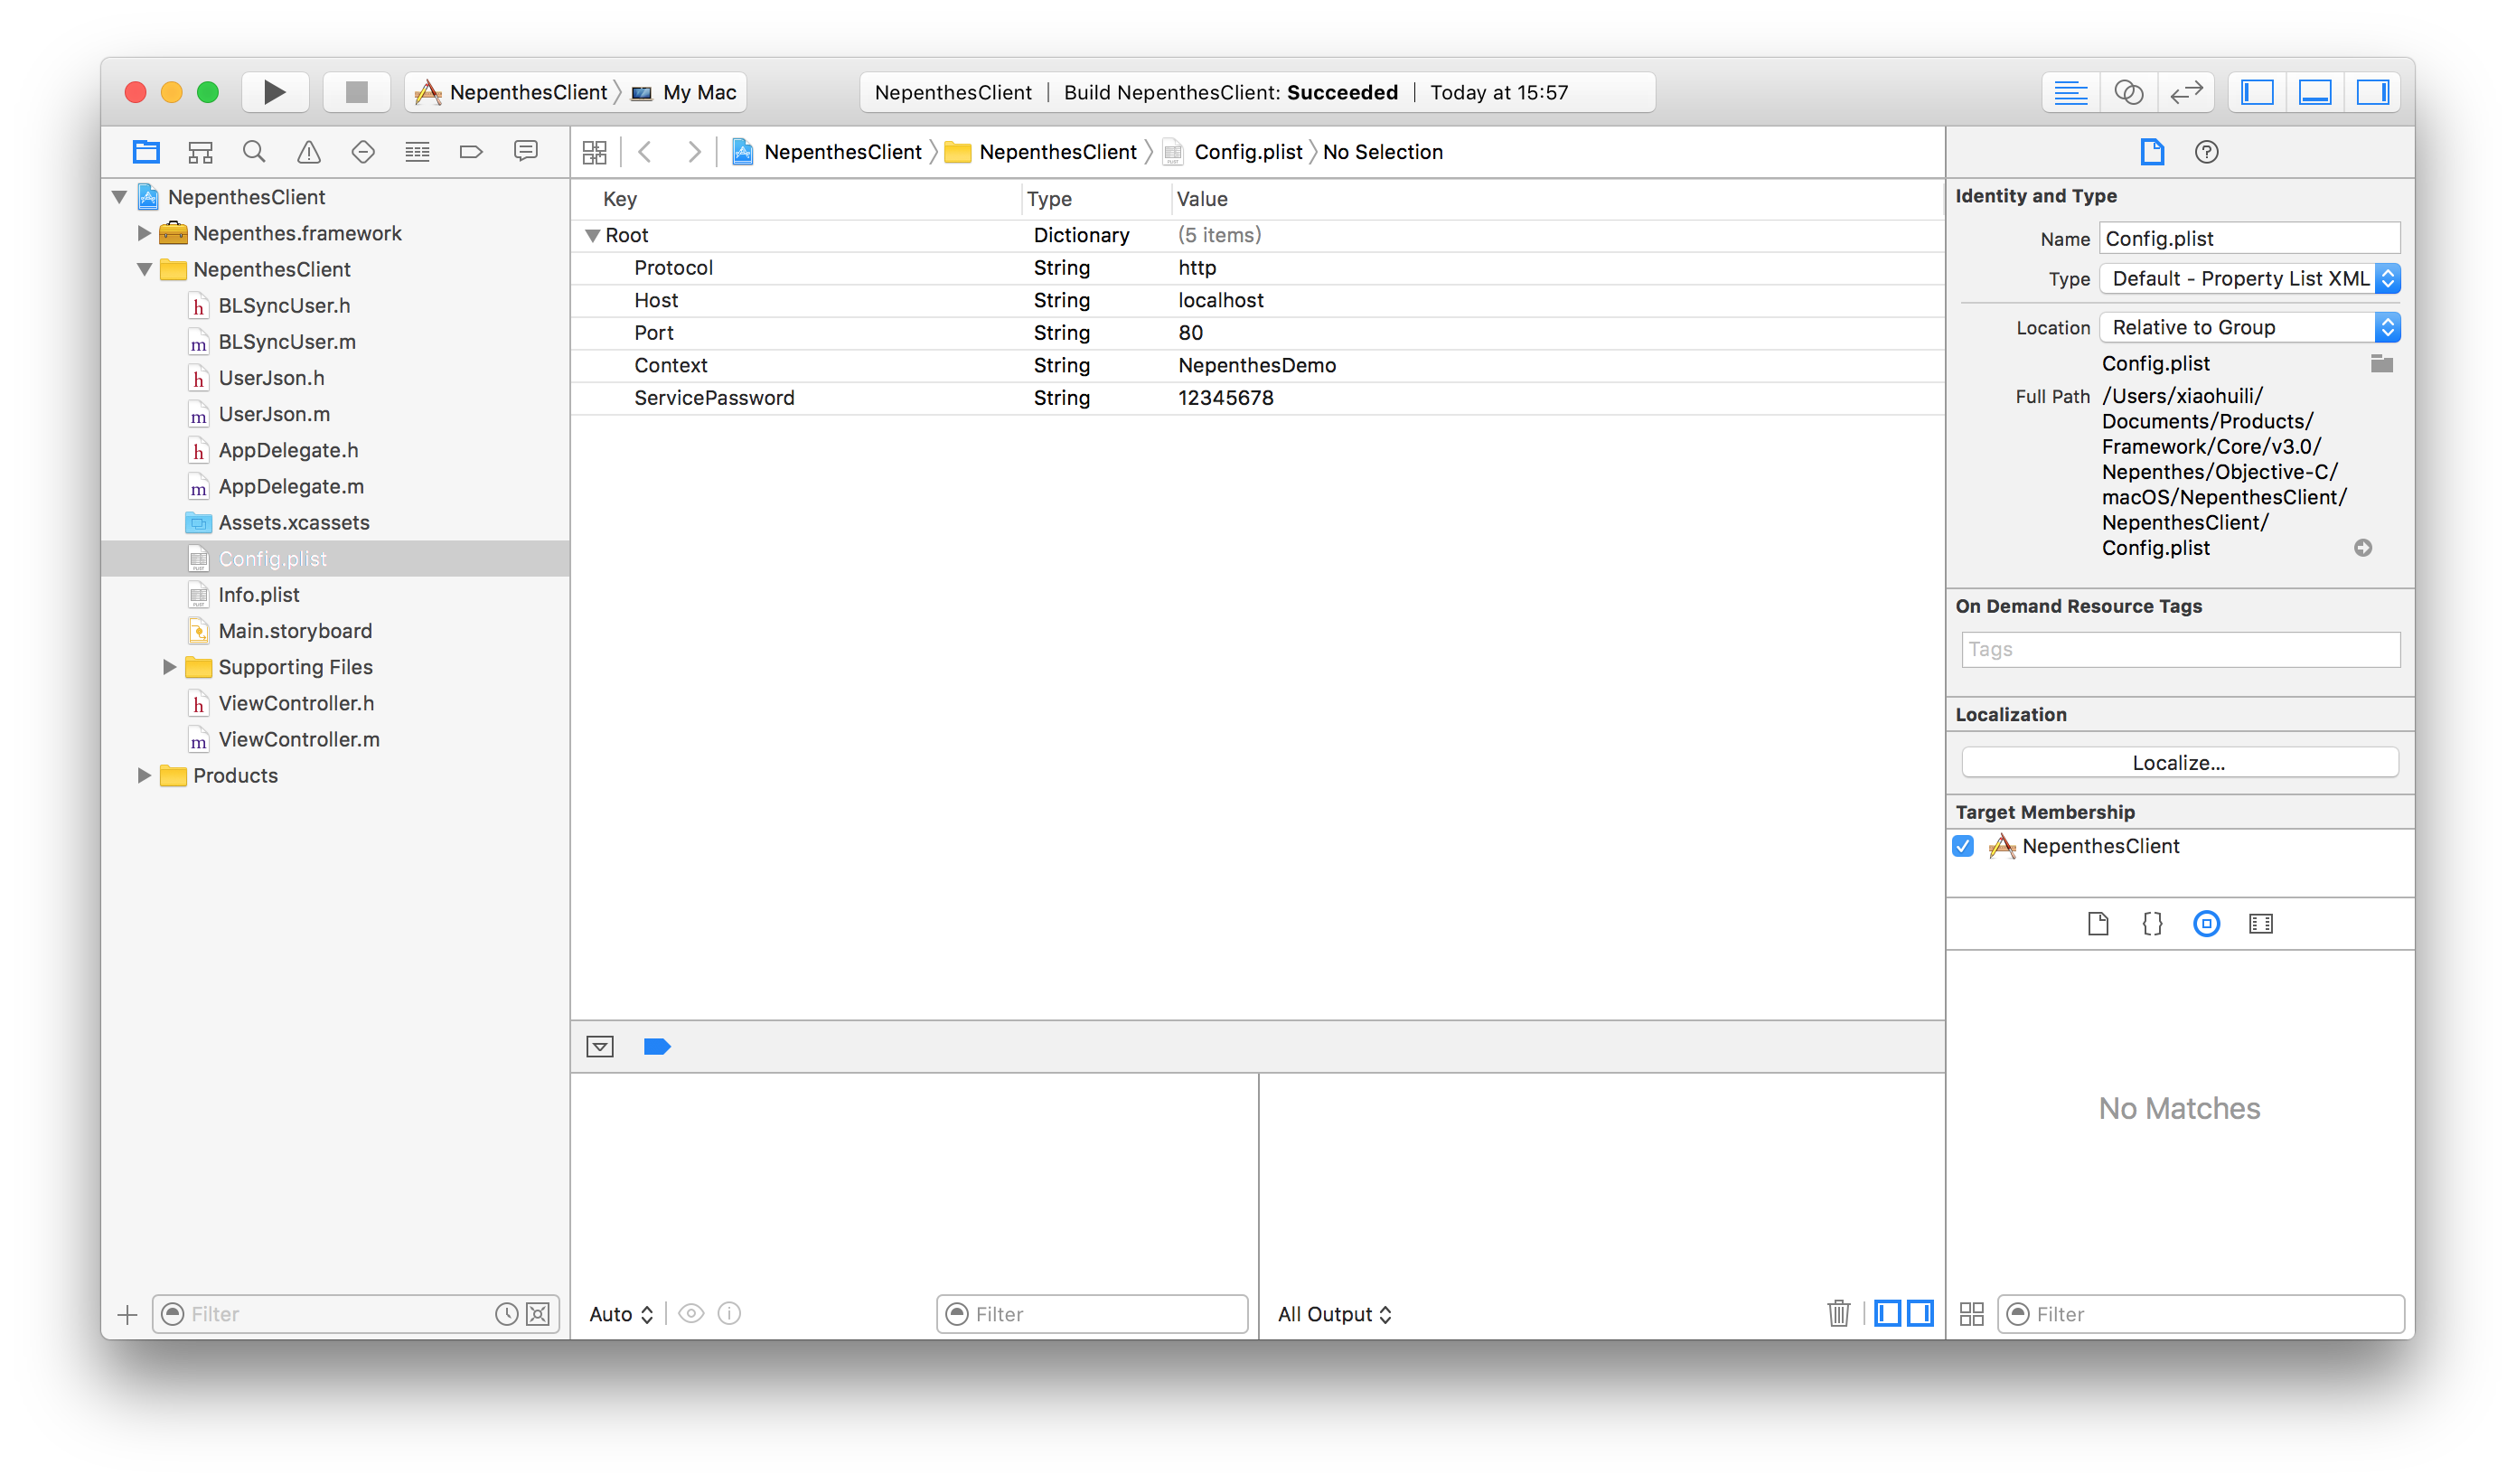Collapse the NepenthesClient folder group
This screenshot has width=2516, height=1484.
145,269
